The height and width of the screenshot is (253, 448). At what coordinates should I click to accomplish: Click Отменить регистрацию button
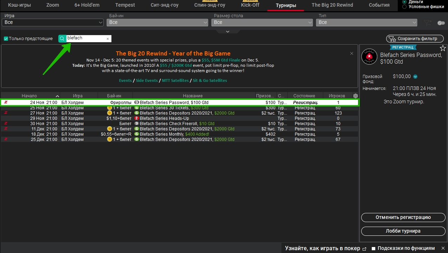403,218
